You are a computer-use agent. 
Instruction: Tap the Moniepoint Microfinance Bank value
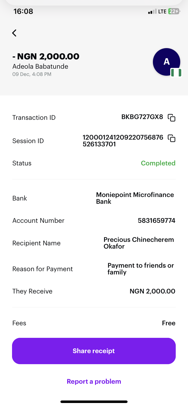click(135, 198)
